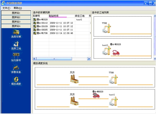156x114 pixels.
Task: Click the 7788 crane icon in site list
Action: tap(106, 28)
